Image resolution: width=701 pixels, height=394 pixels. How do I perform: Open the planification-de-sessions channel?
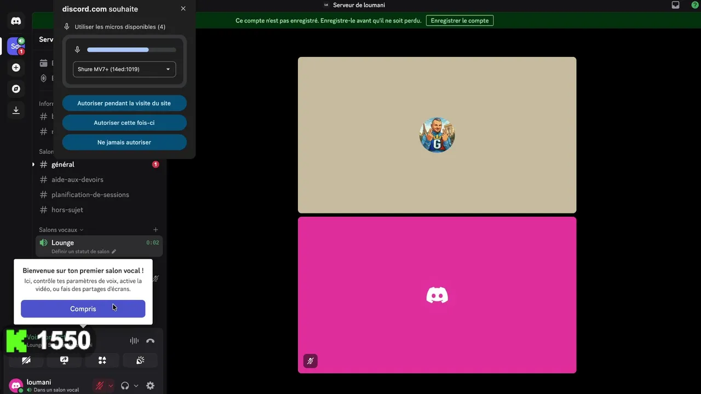pos(99,195)
